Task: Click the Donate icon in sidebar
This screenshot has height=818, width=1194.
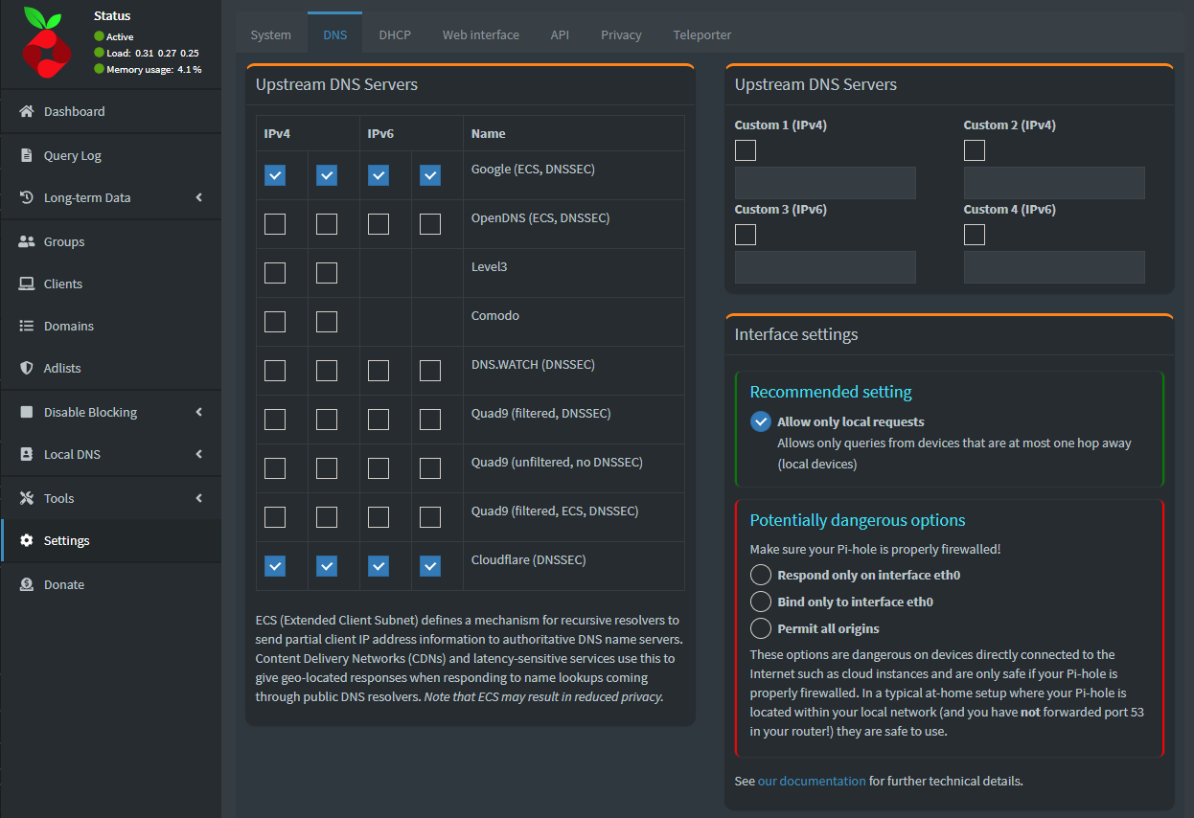Action: [x=27, y=585]
